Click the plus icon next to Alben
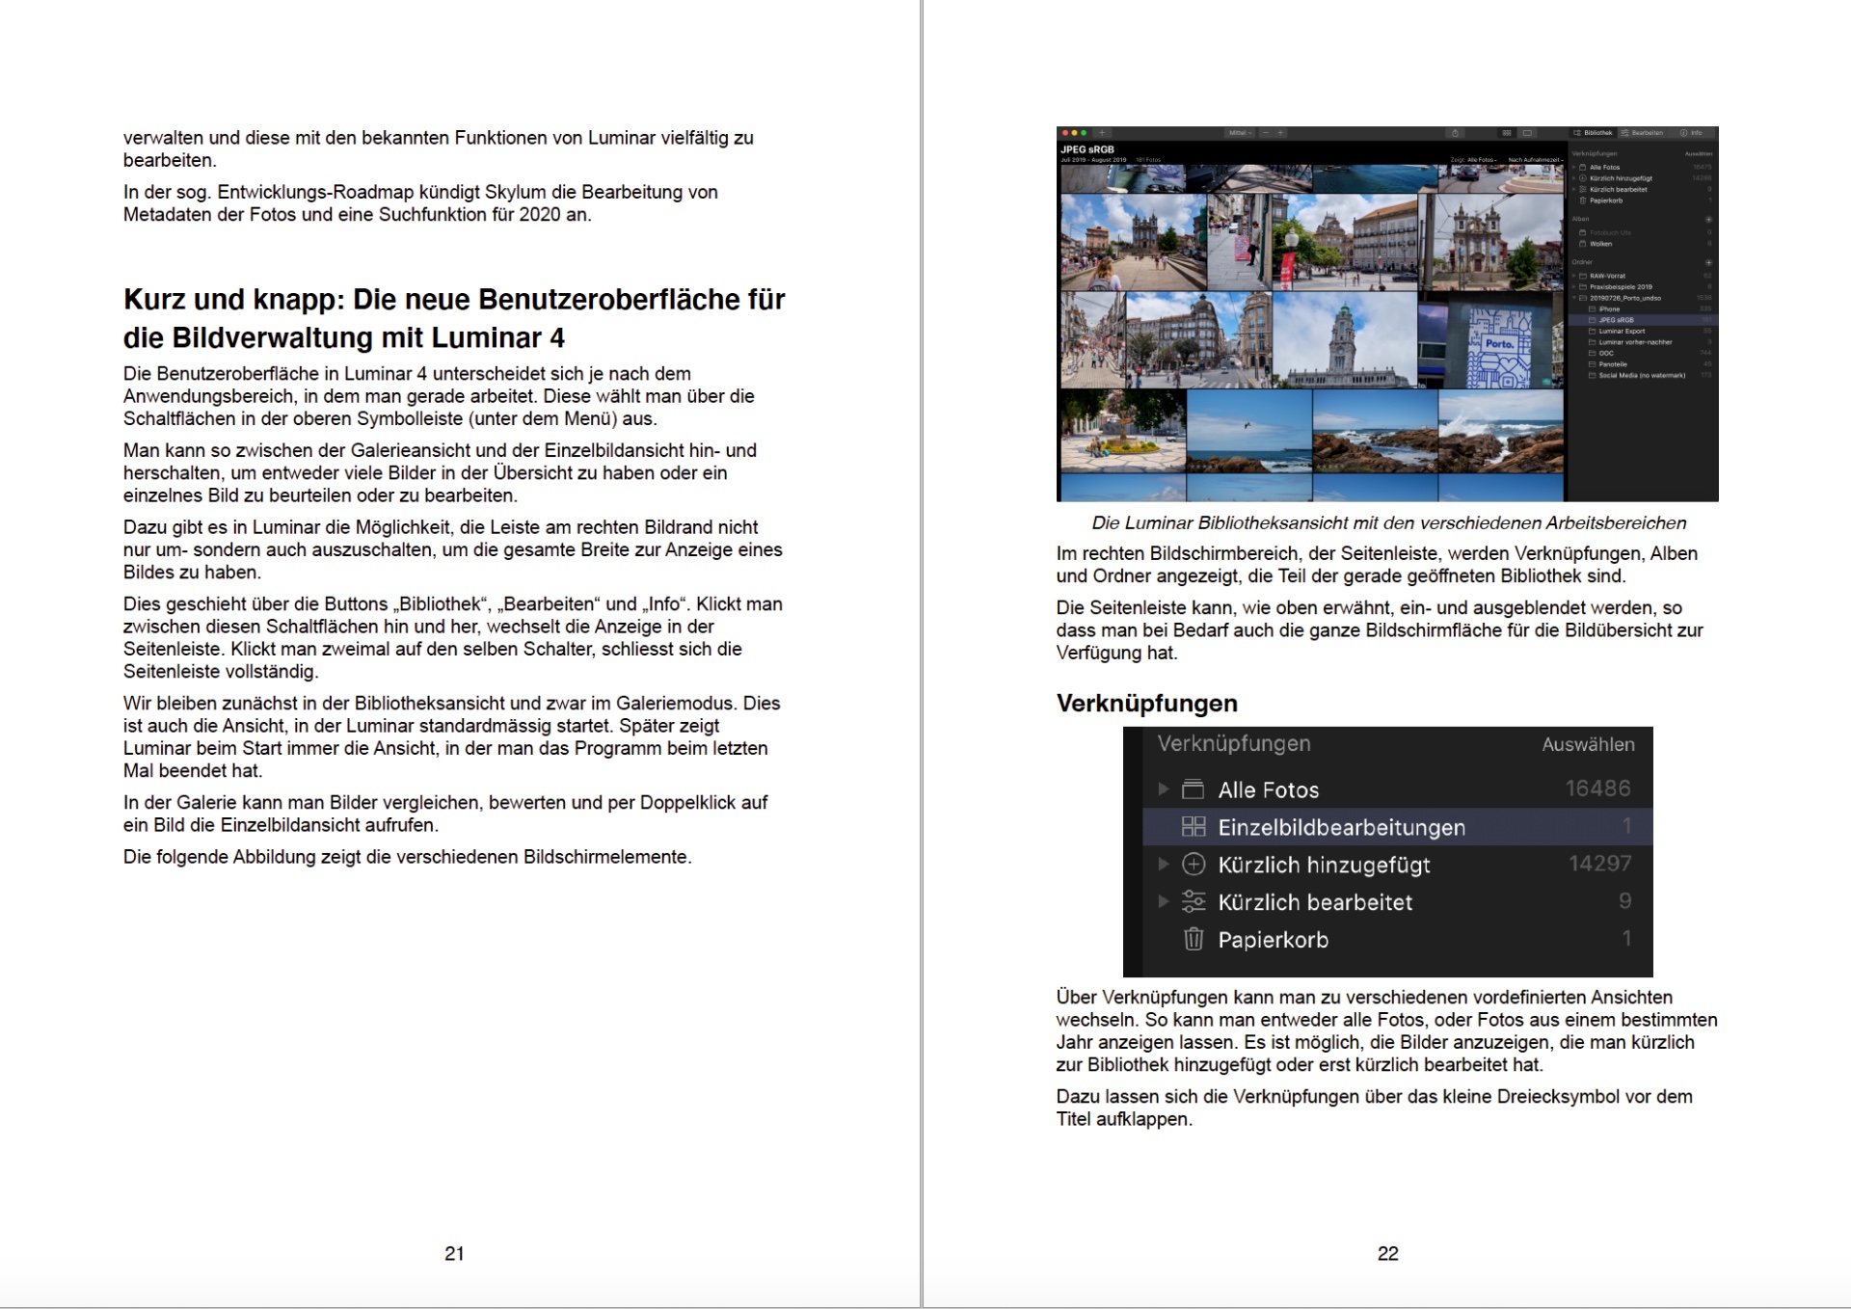 (1708, 220)
